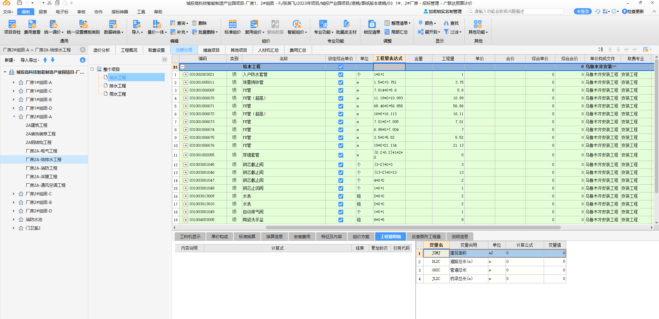This screenshot has width=659, height=319.
Task: Click the 检查更新 update icon
Action: [625, 11]
